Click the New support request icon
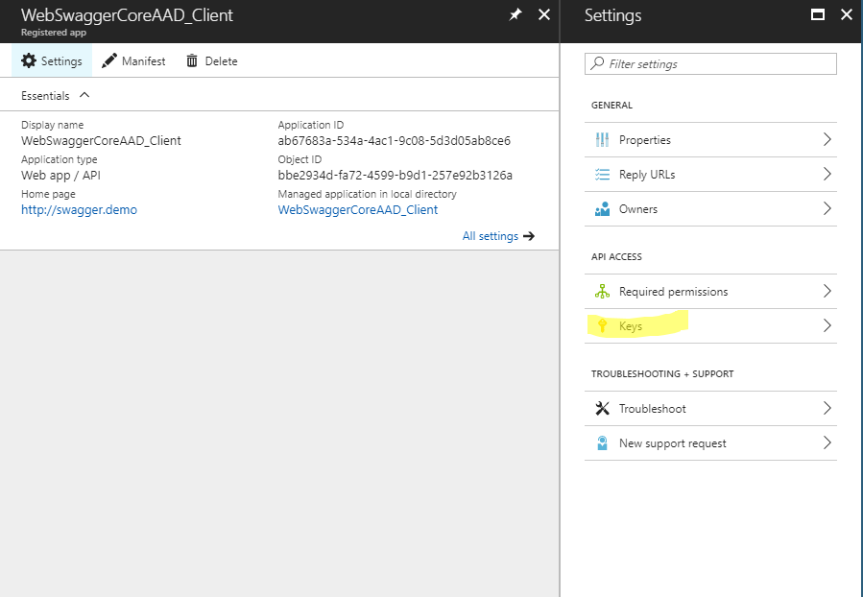This screenshot has height=597, width=863. click(602, 442)
